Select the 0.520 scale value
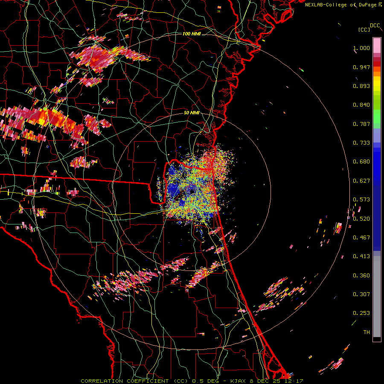Viewport: 384px width, 384px height. [x=361, y=219]
